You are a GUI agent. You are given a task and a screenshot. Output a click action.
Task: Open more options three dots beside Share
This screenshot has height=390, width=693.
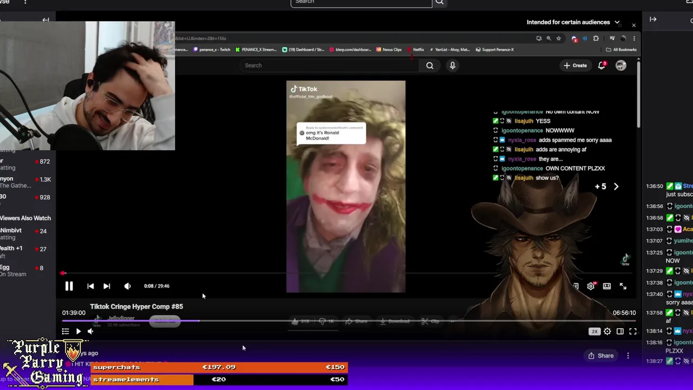coord(628,356)
